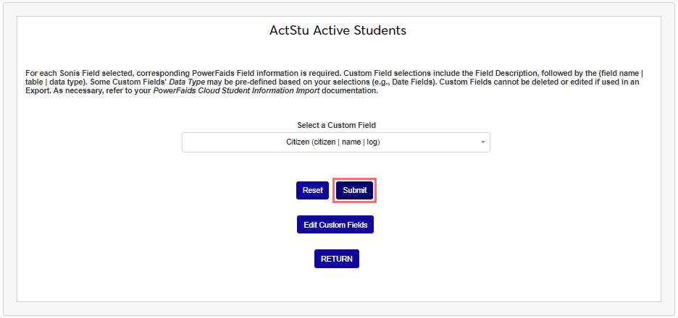Open Edit Custom Fields
The width and height of the screenshot is (678, 318).
point(335,225)
